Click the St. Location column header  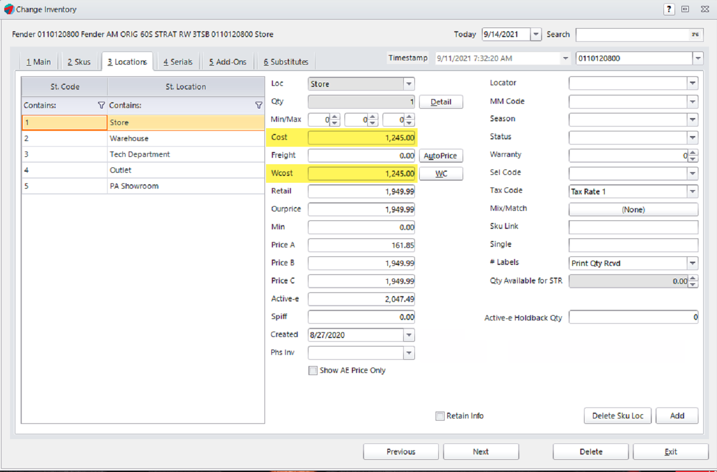coord(185,87)
